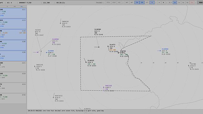
Task: Toggle the DST distance button
Action: (x=147, y=2)
